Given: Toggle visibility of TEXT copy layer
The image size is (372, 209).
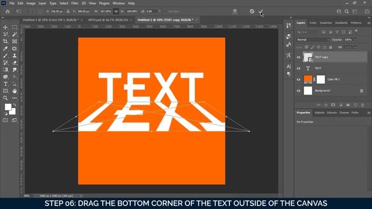Looking at the screenshot, I should click(x=298, y=57).
